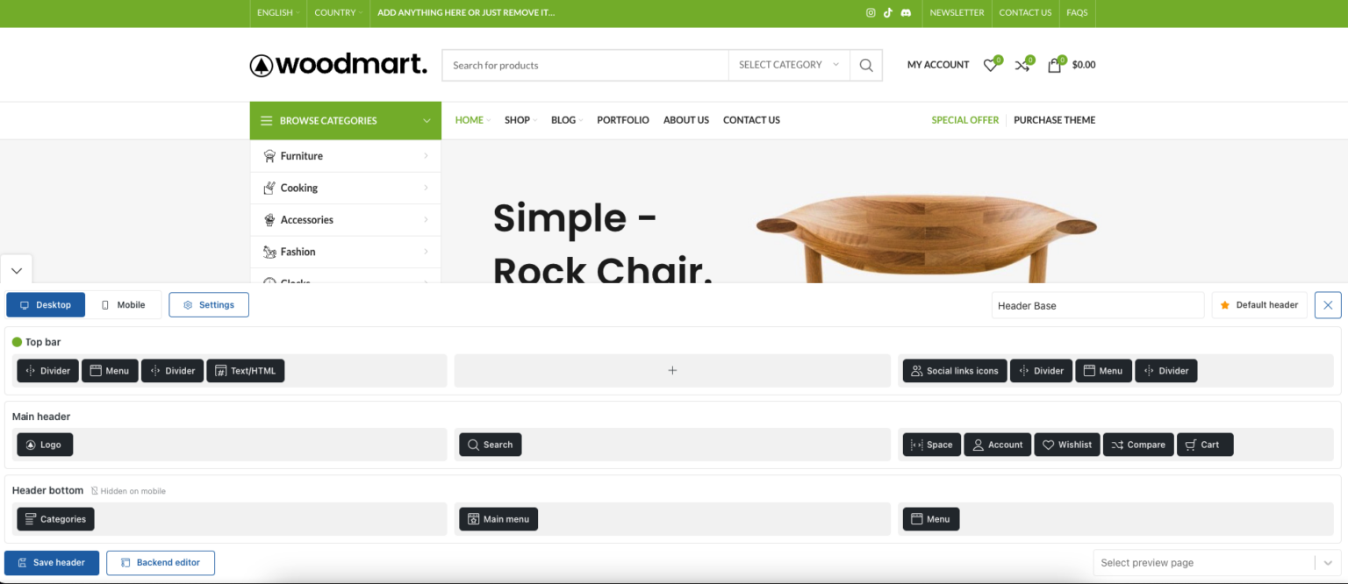
Task: Click the compare arrows icon
Action: pyautogui.click(x=1022, y=65)
